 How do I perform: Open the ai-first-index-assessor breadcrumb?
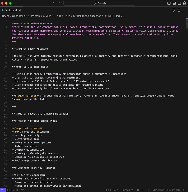point(87,16)
